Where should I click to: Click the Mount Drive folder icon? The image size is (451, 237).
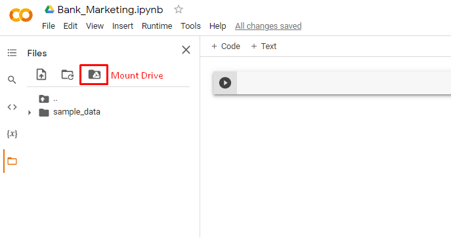point(94,75)
